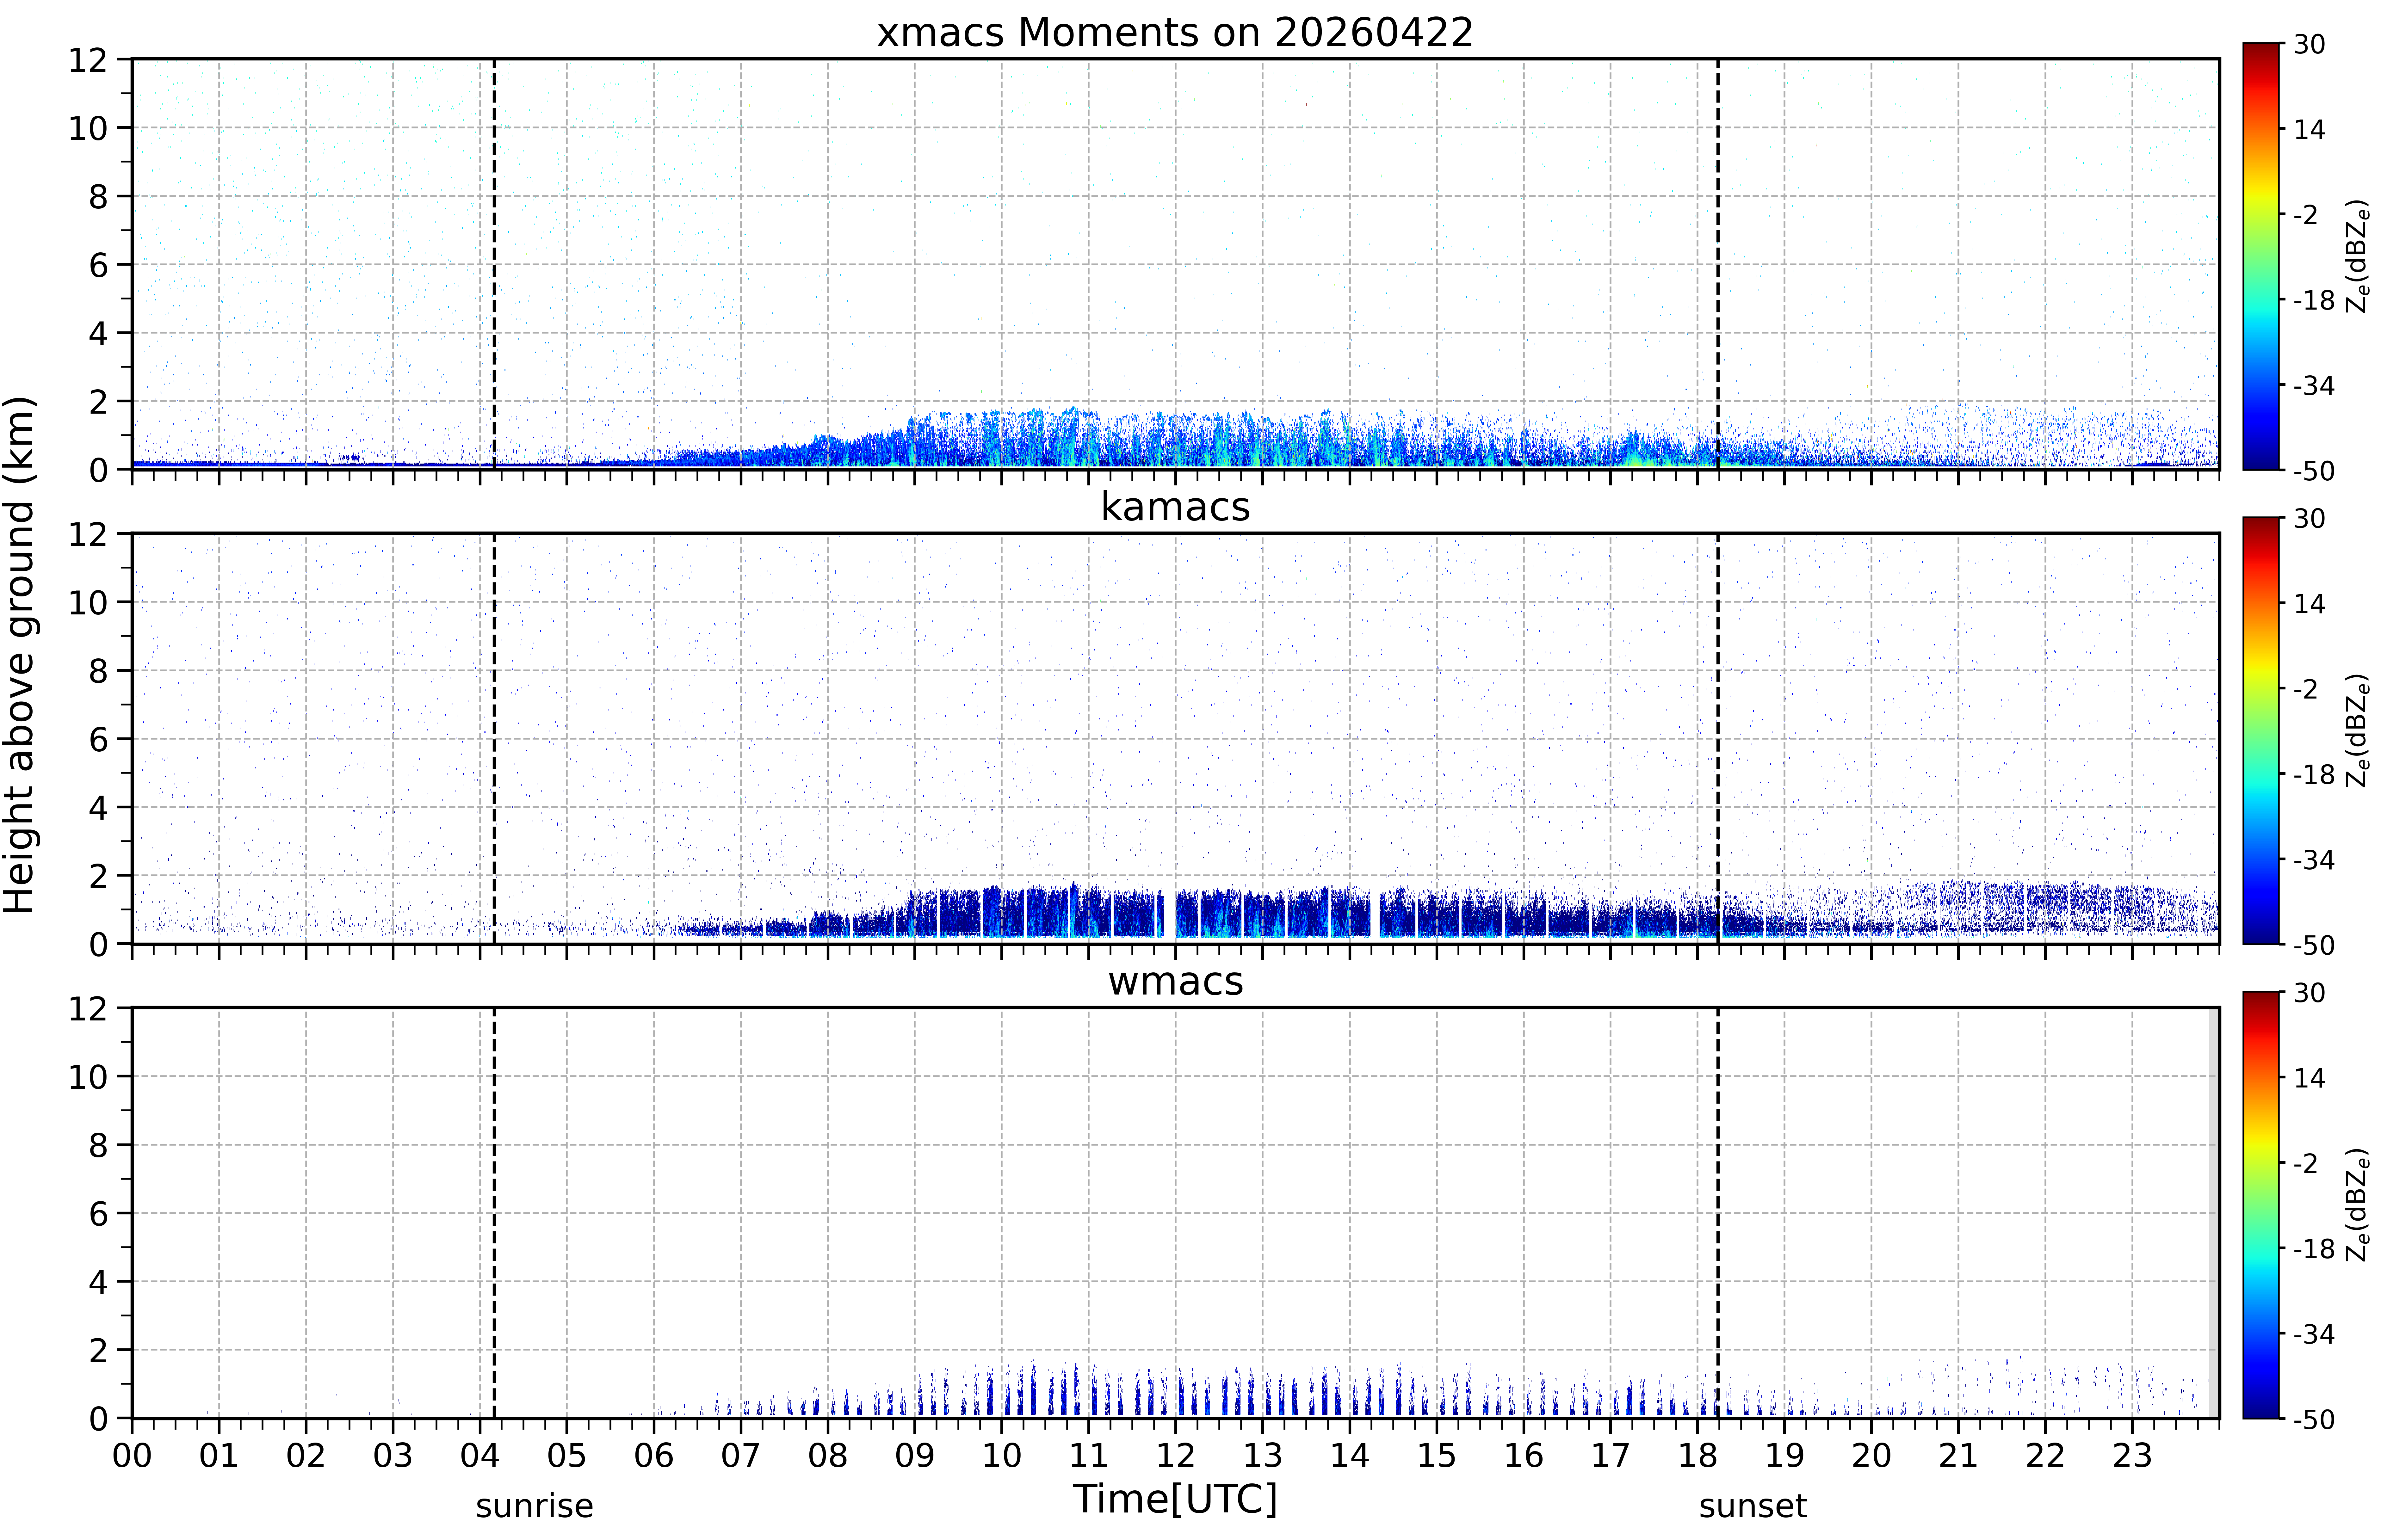Click the 'kamacs' panel title
Viewport: 2387px width, 1540px height.
point(1175,507)
